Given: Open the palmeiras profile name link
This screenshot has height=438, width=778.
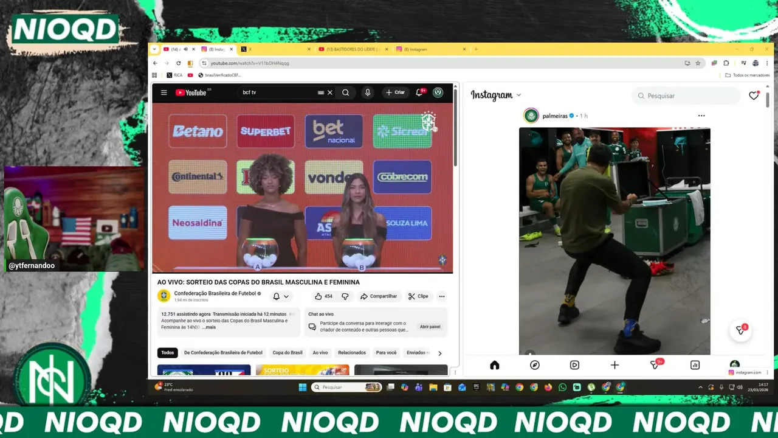Looking at the screenshot, I should [x=555, y=116].
